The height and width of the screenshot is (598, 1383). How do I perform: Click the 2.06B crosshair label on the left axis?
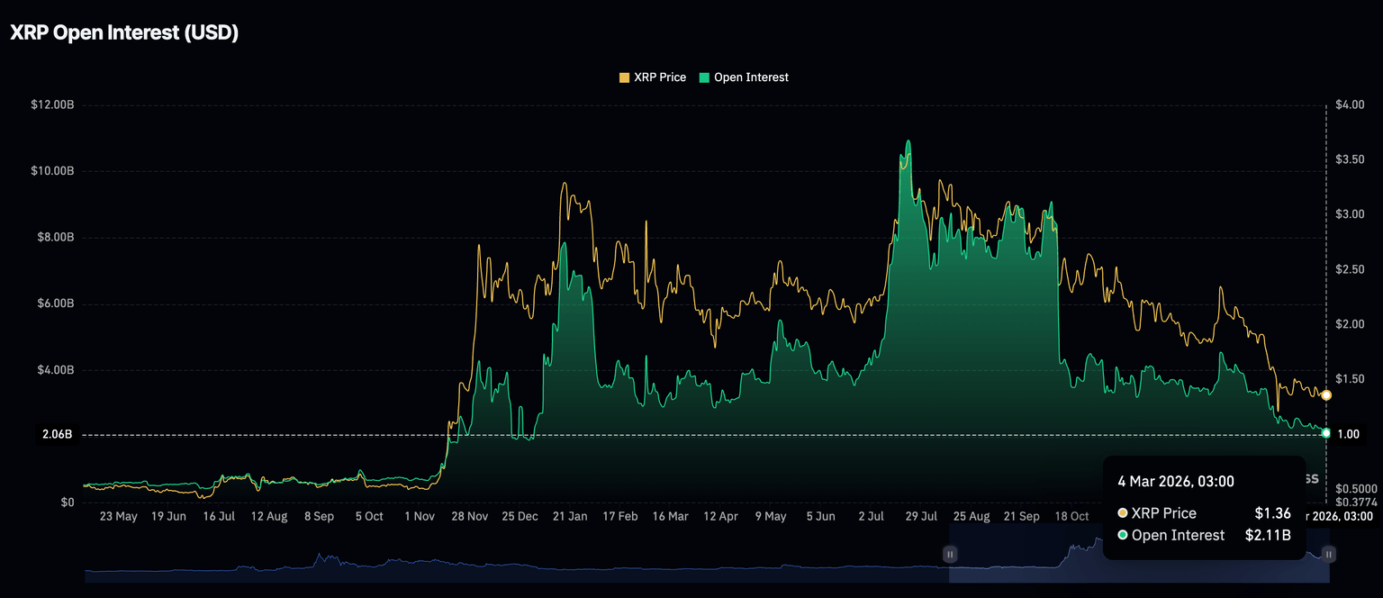click(57, 435)
